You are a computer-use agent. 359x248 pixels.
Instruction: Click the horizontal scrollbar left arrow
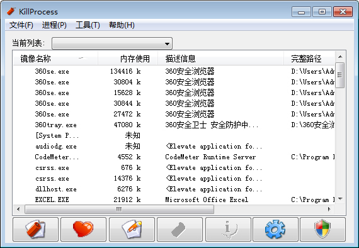(18, 209)
